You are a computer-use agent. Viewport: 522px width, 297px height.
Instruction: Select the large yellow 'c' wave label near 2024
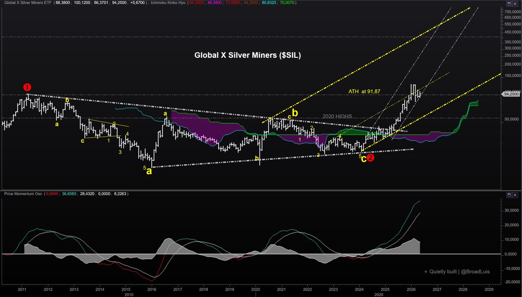(x=364, y=159)
